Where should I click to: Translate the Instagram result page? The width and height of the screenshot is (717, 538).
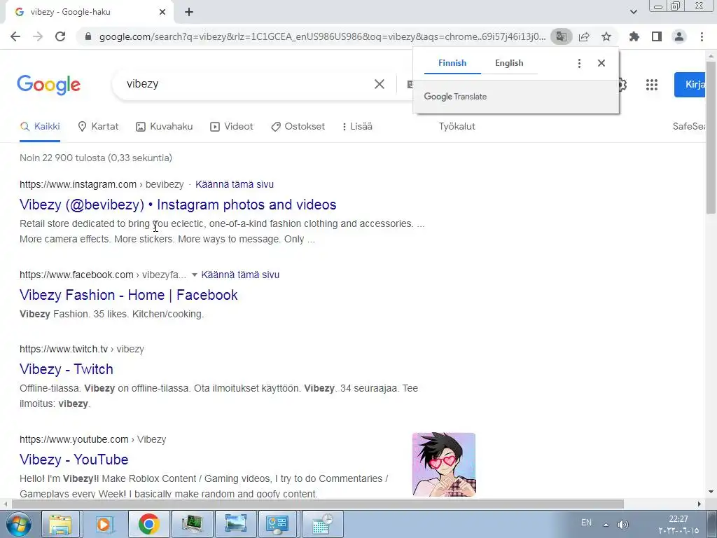(x=235, y=184)
